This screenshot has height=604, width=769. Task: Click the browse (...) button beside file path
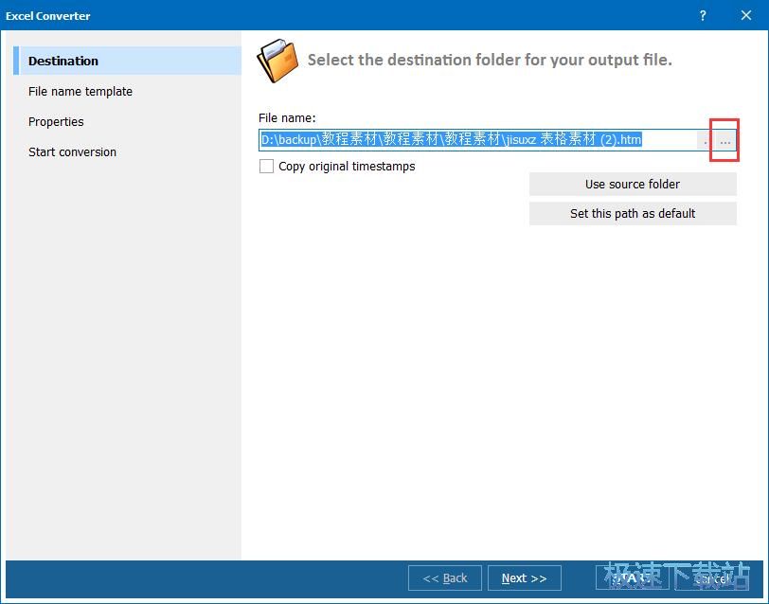[x=724, y=141]
